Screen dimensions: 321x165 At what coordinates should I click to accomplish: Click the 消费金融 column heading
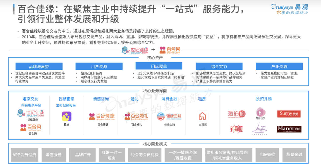(169, 99)
